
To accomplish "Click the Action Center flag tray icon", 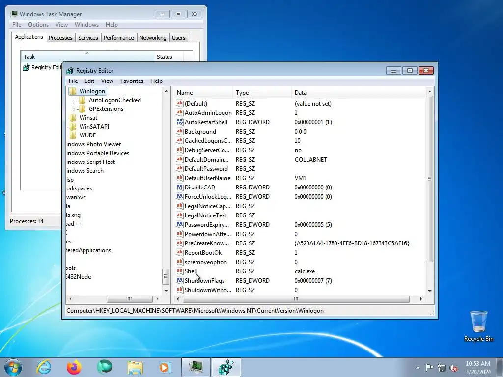I will click(x=429, y=367).
